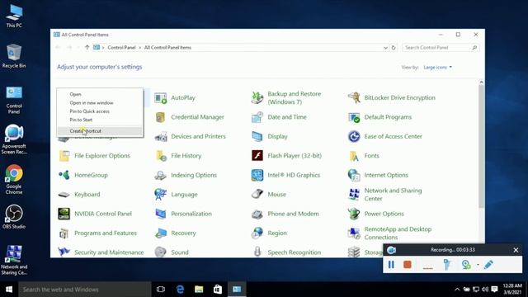Open Language settings

(x=176, y=195)
